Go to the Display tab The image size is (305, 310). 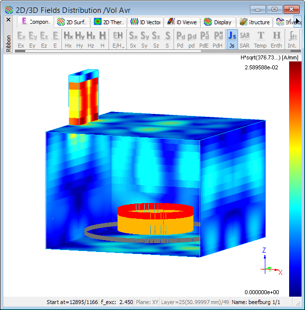[x=218, y=22]
